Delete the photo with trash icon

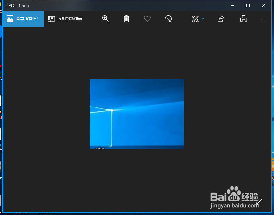pos(126,19)
